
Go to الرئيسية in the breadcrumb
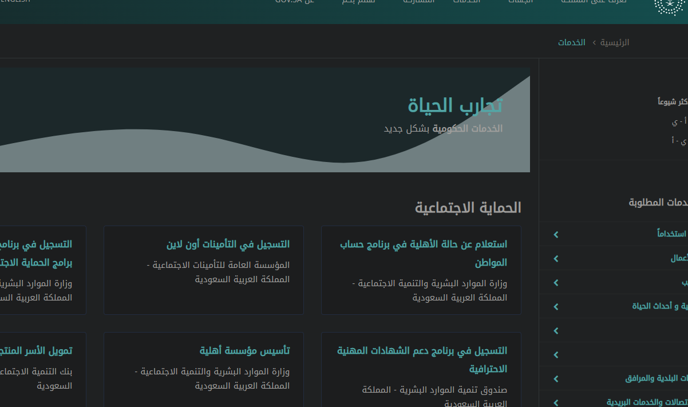click(x=615, y=42)
